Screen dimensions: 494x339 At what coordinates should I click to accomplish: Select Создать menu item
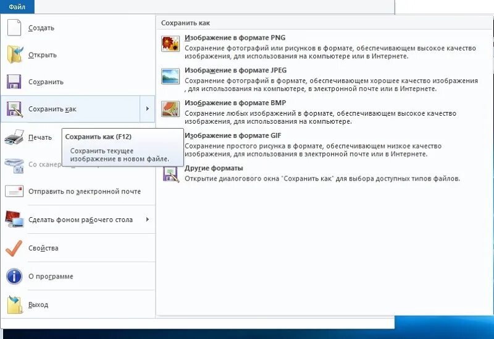(x=78, y=28)
